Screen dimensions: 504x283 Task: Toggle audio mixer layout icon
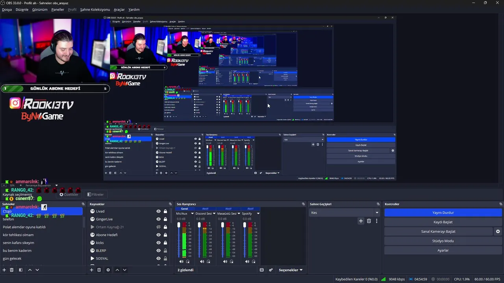pos(261,270)
